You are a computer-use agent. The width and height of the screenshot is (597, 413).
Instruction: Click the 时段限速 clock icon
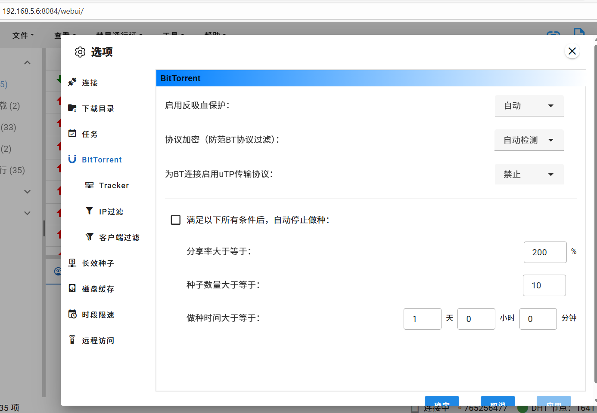tap(72, 314)
